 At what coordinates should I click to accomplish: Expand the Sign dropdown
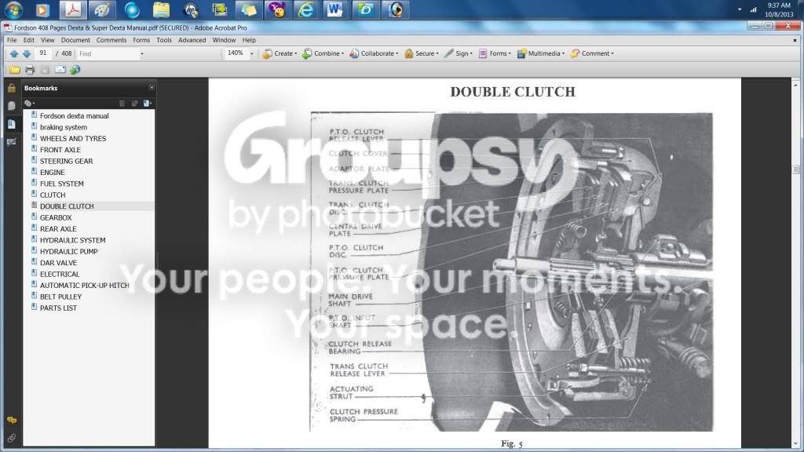(x=459, y=53)
